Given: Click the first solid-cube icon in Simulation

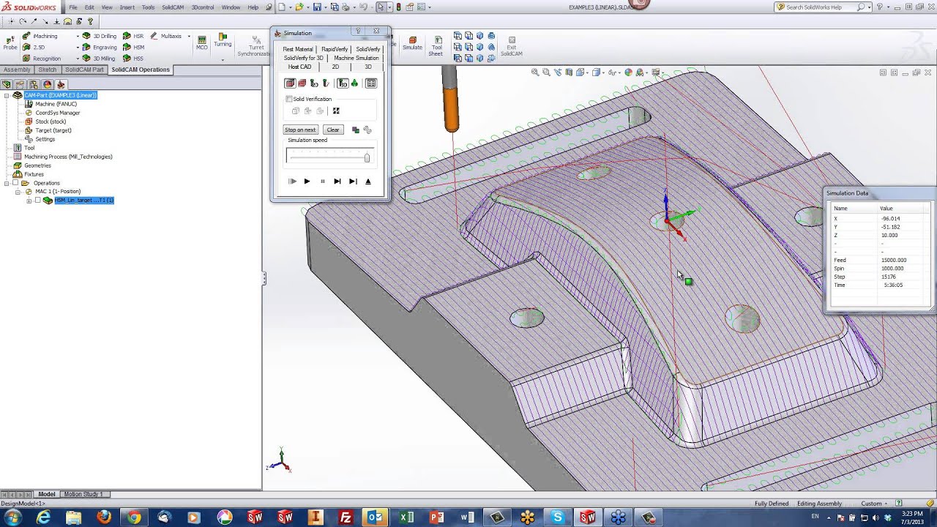Looking at the screenshot, I should point(290,83).
